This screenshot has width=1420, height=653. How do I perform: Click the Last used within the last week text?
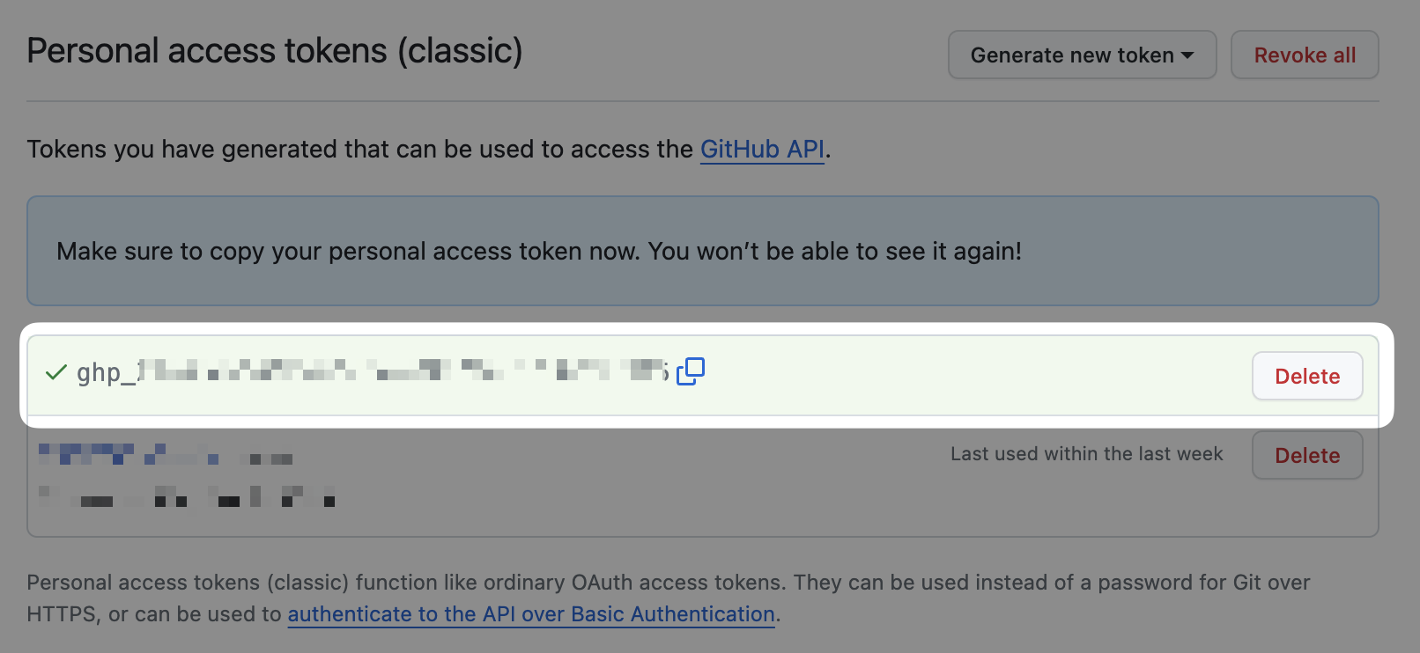1087,453
